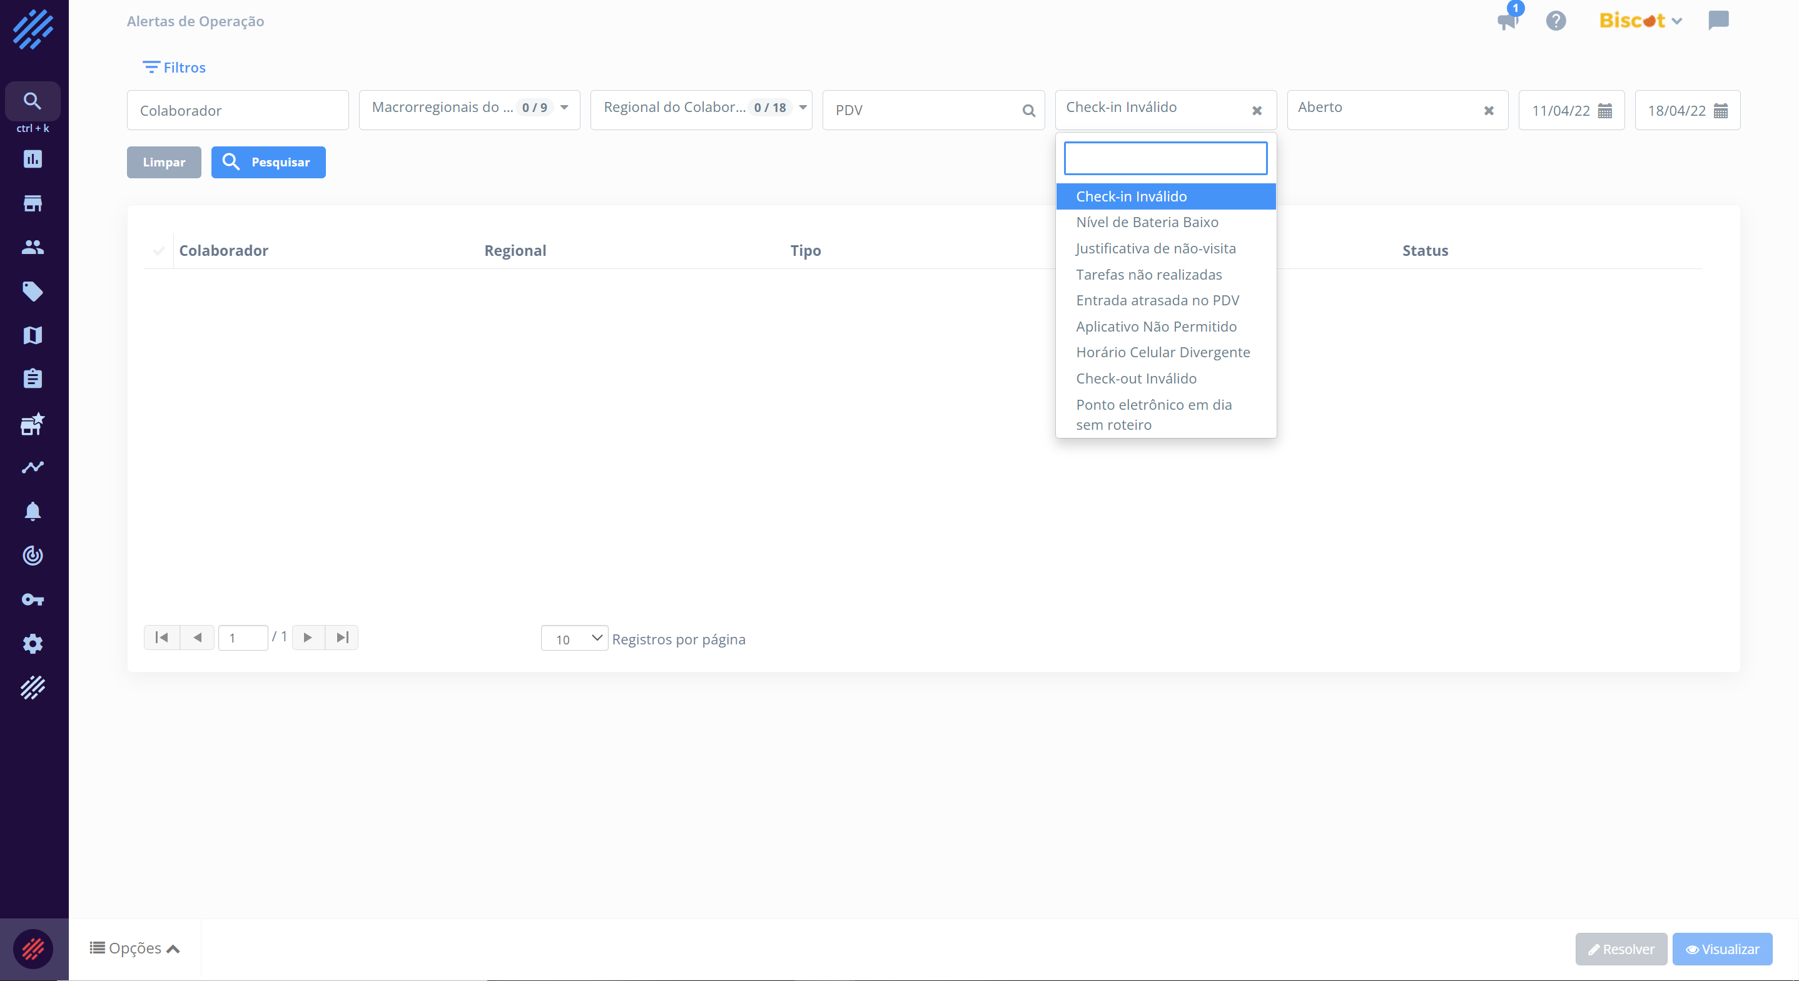Select Aplicativo Não Permitido option

[x=1165, y=327]
